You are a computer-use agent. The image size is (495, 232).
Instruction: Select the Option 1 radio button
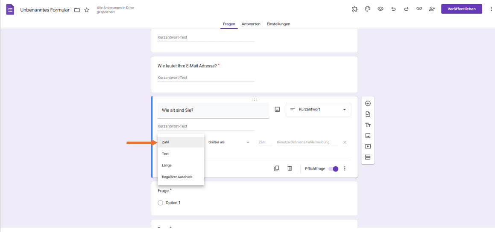(x=161, y=203)
